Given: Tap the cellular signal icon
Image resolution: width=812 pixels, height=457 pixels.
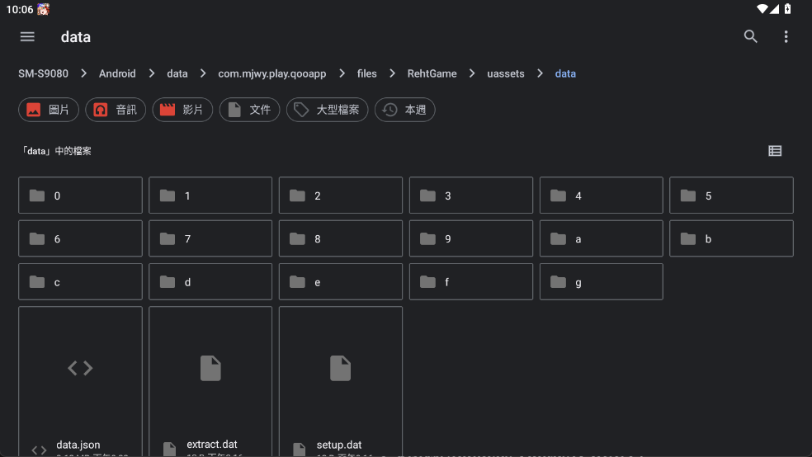Looking at the screenshot, I should coord(774,9).
